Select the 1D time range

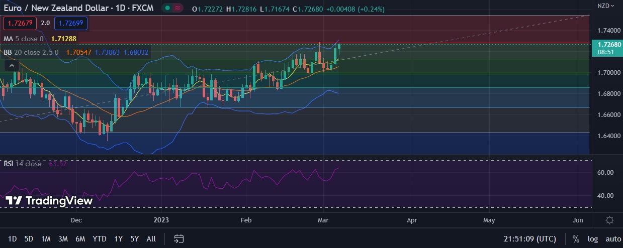[13, 239]
